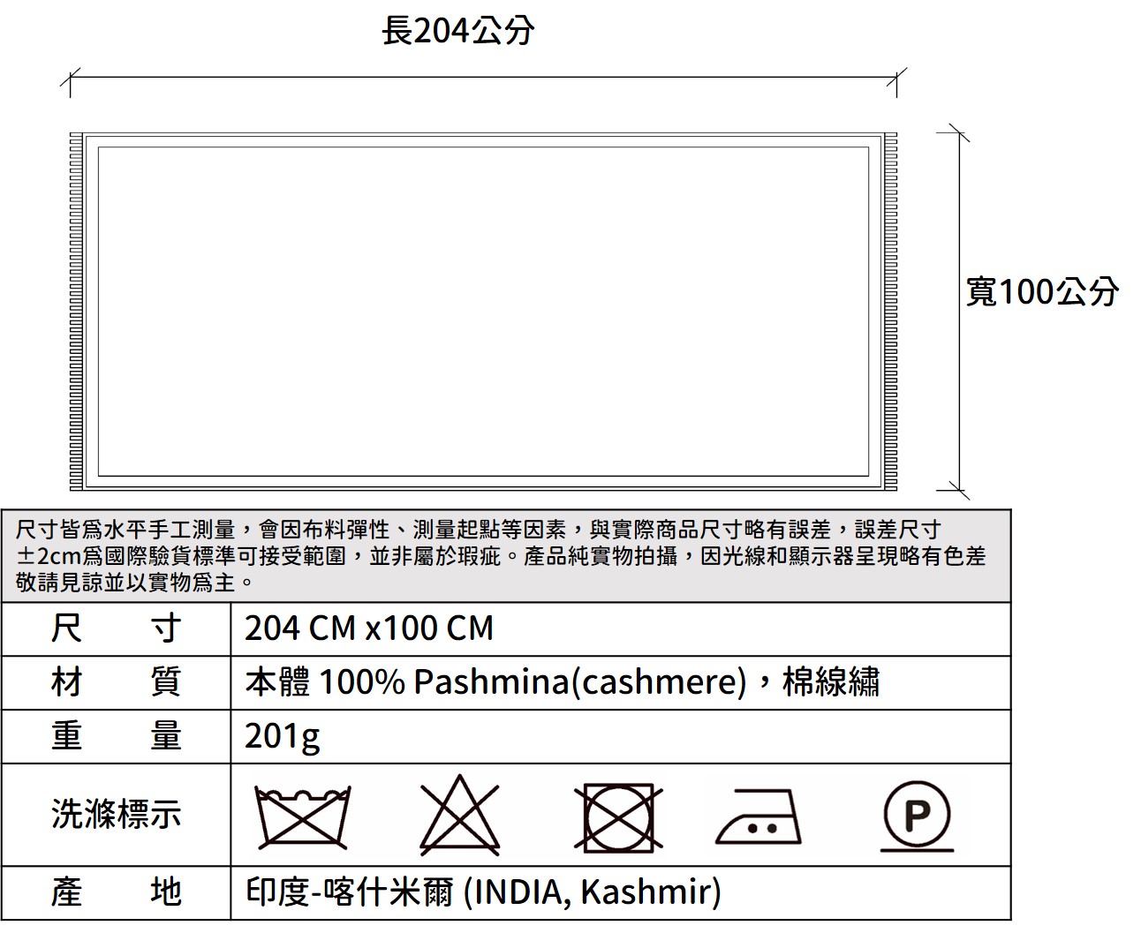Click the 洗滌標示 row header cell
1141x933 pixels.
[x=116, y=814]
